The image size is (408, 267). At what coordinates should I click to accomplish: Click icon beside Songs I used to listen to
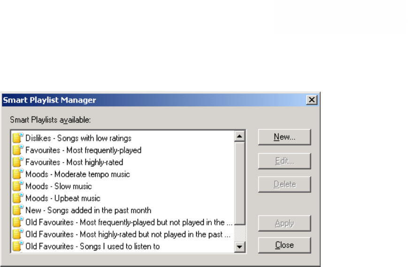pos(18,246)
